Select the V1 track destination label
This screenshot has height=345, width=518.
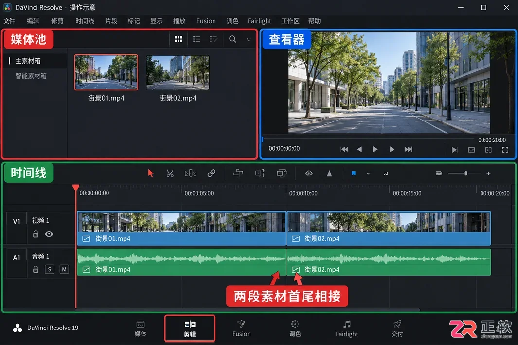(17, 221)
